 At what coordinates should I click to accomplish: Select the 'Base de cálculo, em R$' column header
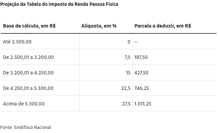point(29,26)
